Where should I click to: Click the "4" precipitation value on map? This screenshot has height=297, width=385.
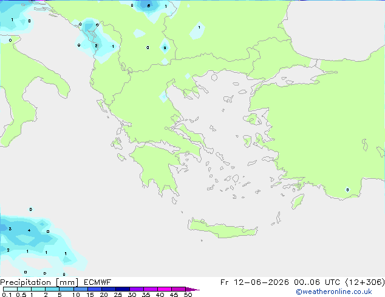coord(29,230)
